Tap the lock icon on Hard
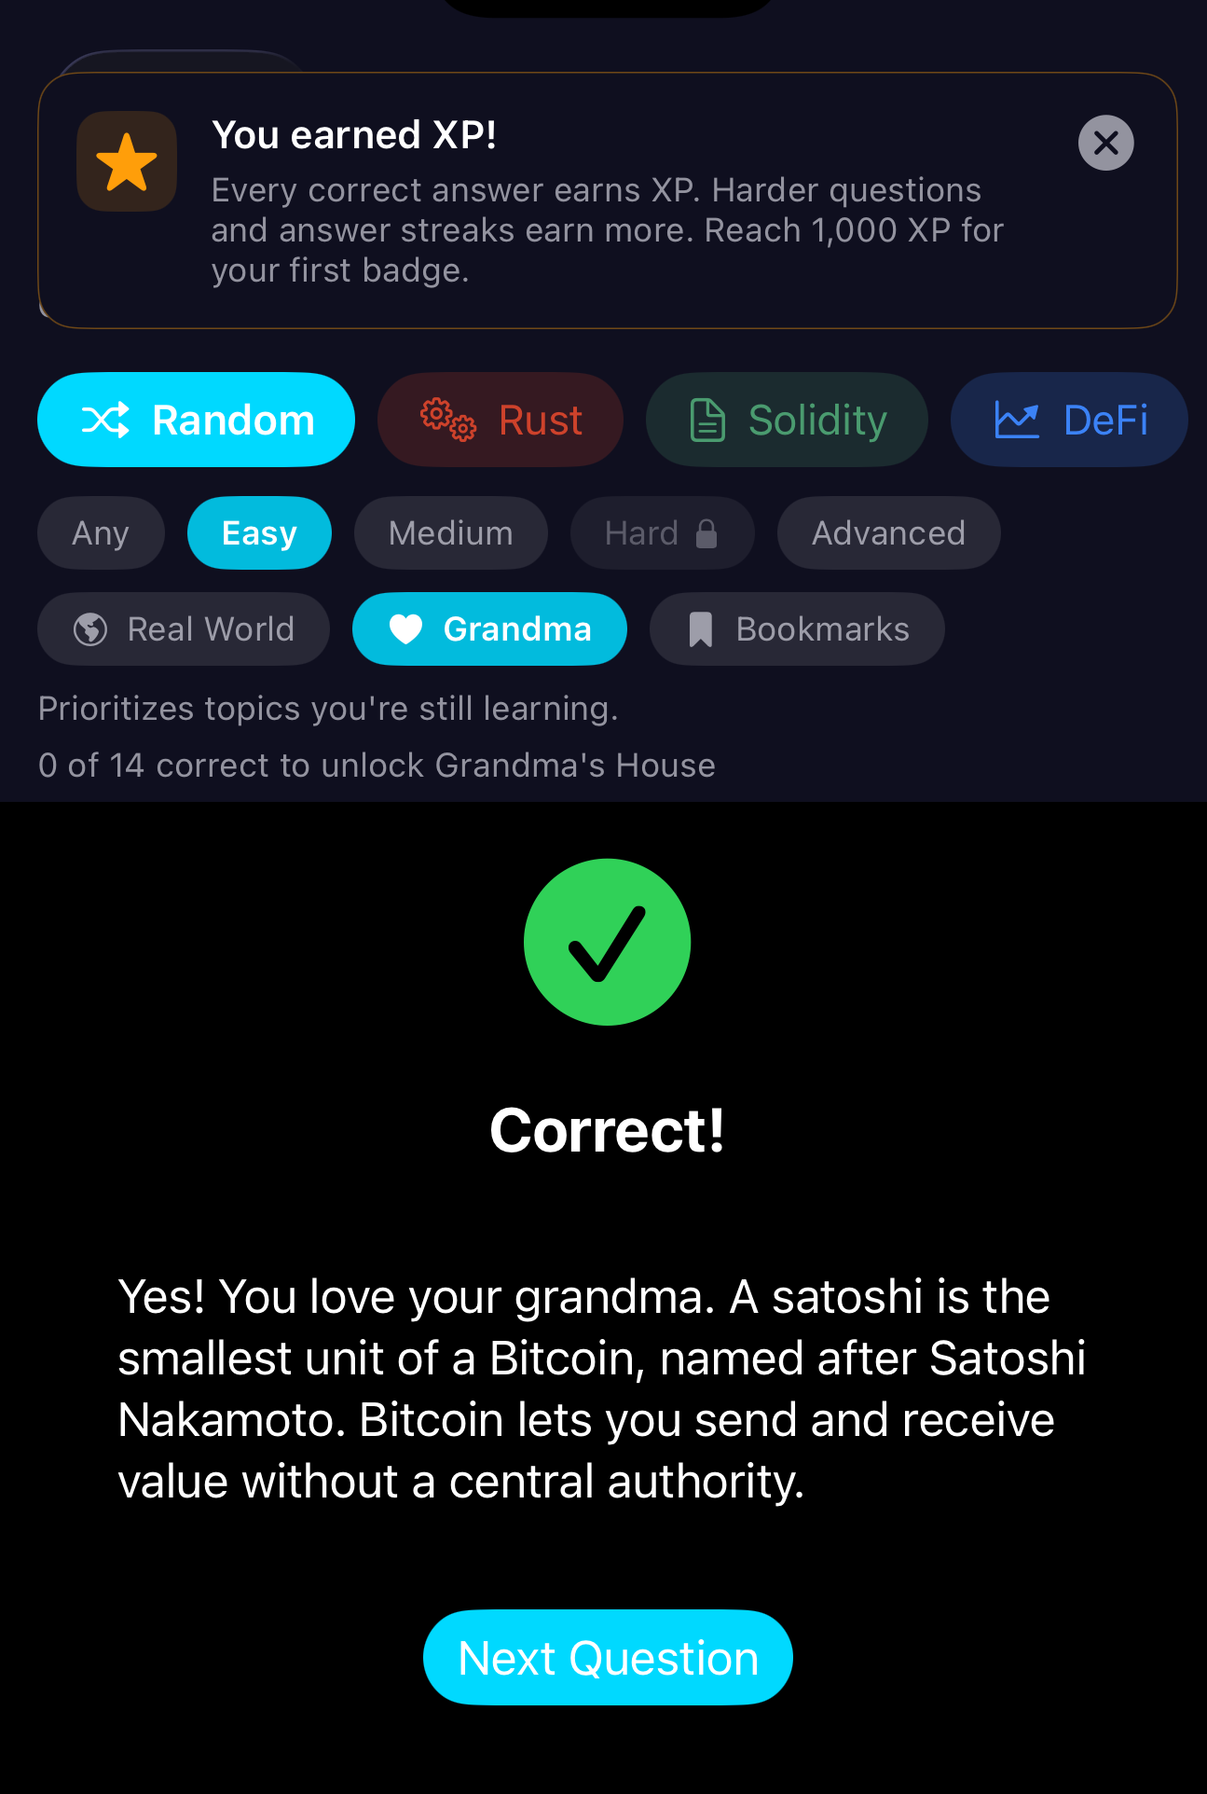 [x=707, y=533]
